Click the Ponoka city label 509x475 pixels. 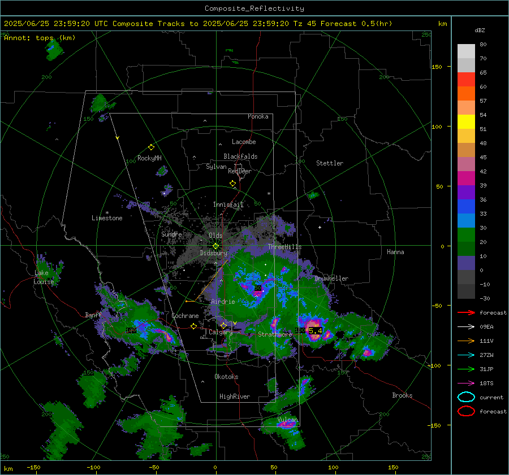point(258,117)
